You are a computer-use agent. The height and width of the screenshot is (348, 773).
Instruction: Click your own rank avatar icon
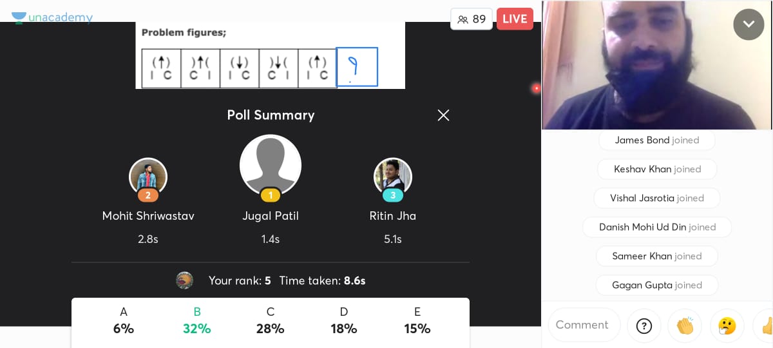[x=185, y=280]
